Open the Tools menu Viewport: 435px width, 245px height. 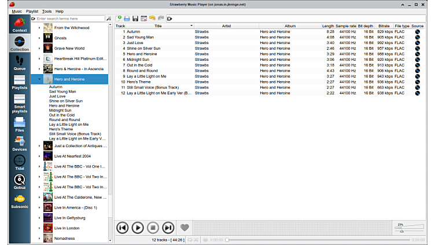click(47, 11)
